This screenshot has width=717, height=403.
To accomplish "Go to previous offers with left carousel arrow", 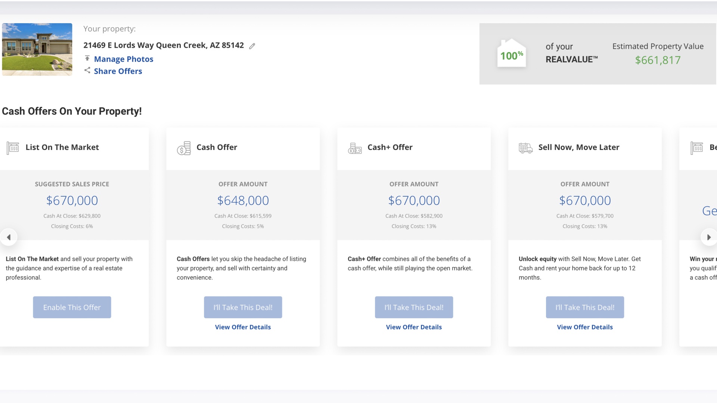I will [x=9, y=237].
